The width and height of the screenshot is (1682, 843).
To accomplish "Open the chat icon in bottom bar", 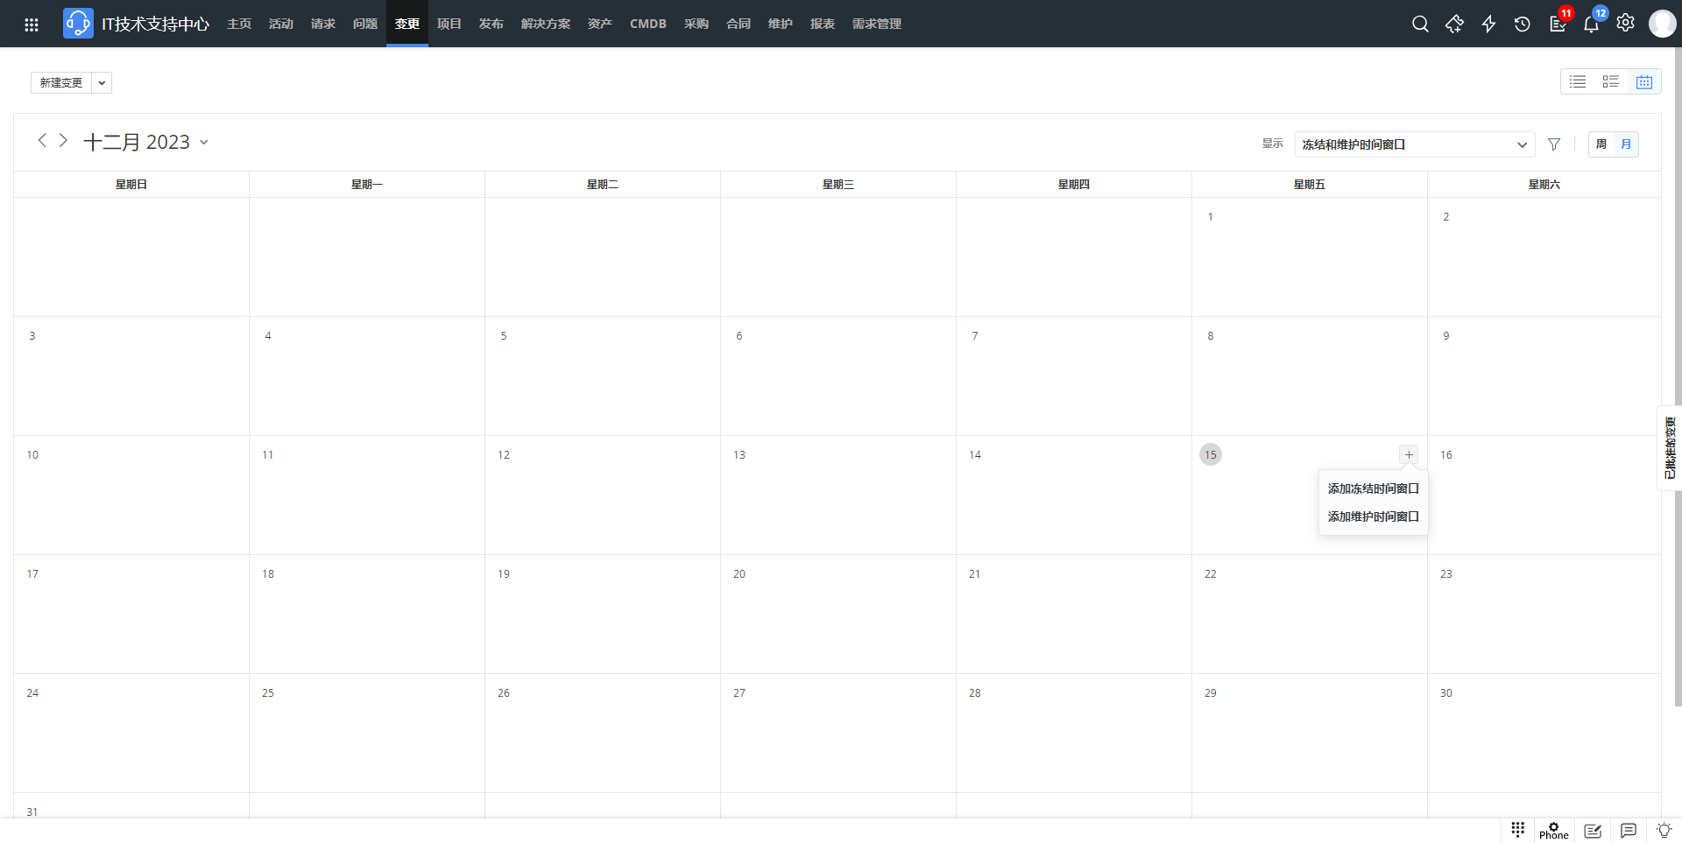I will (x=1629, y=831).
